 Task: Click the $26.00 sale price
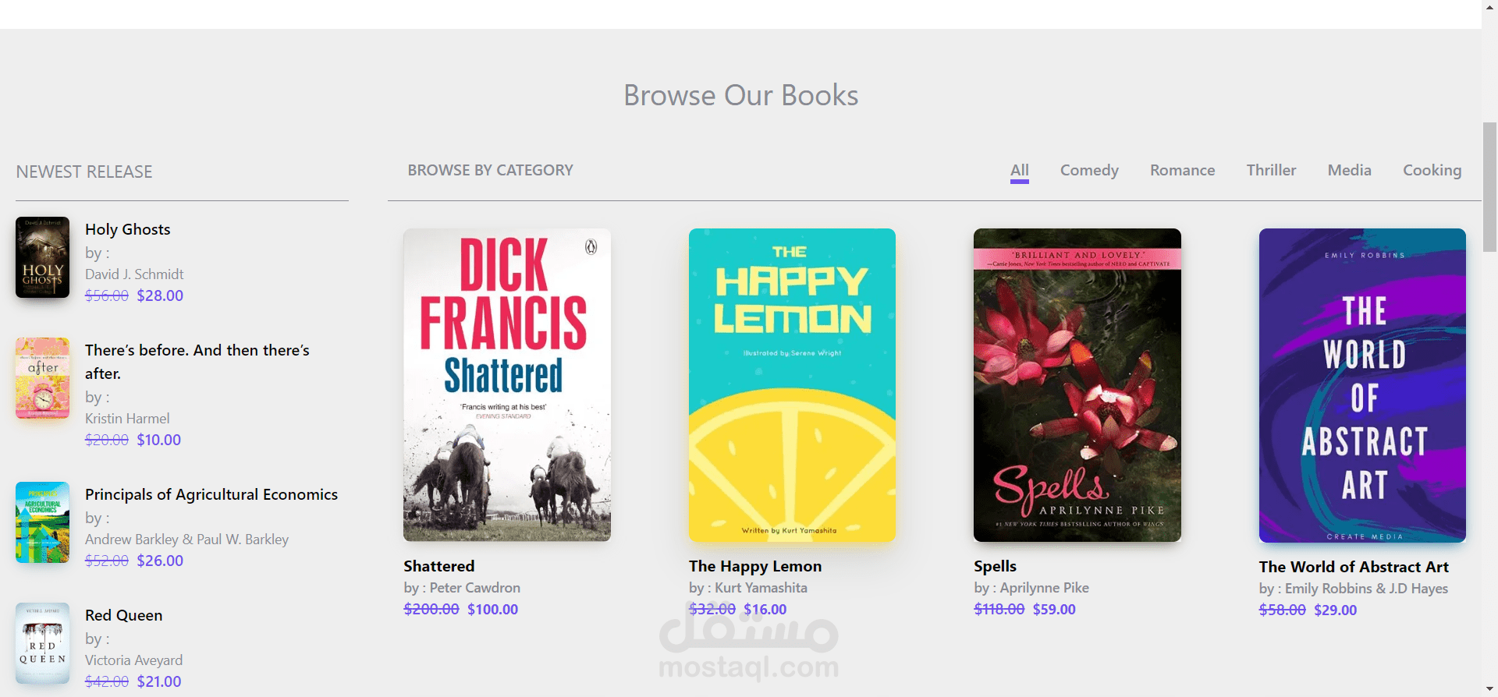160,561
